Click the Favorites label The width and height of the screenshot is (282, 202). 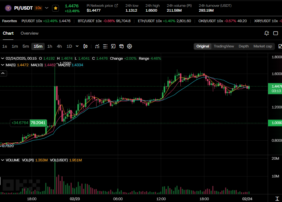pyautogui.click(x=9, y=21)
